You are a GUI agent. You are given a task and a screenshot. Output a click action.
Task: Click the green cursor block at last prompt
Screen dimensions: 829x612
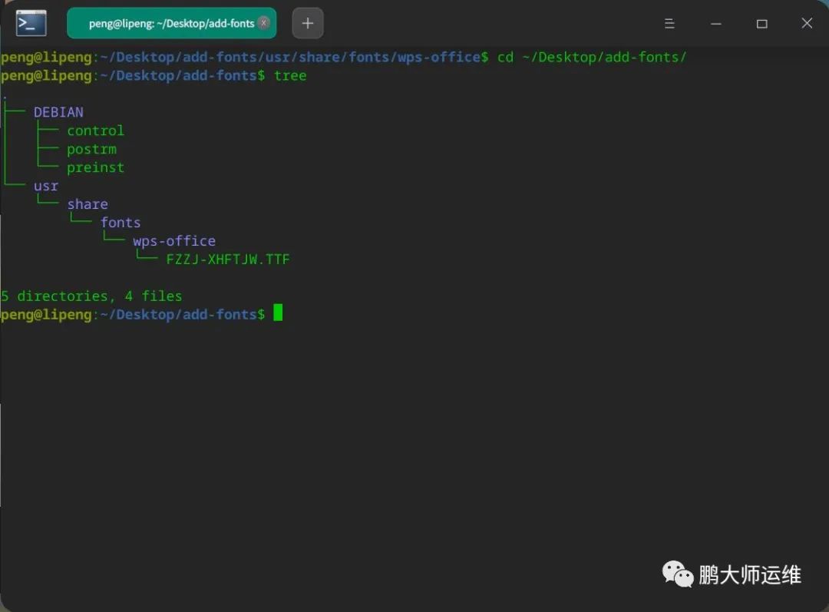coord(278,313)
